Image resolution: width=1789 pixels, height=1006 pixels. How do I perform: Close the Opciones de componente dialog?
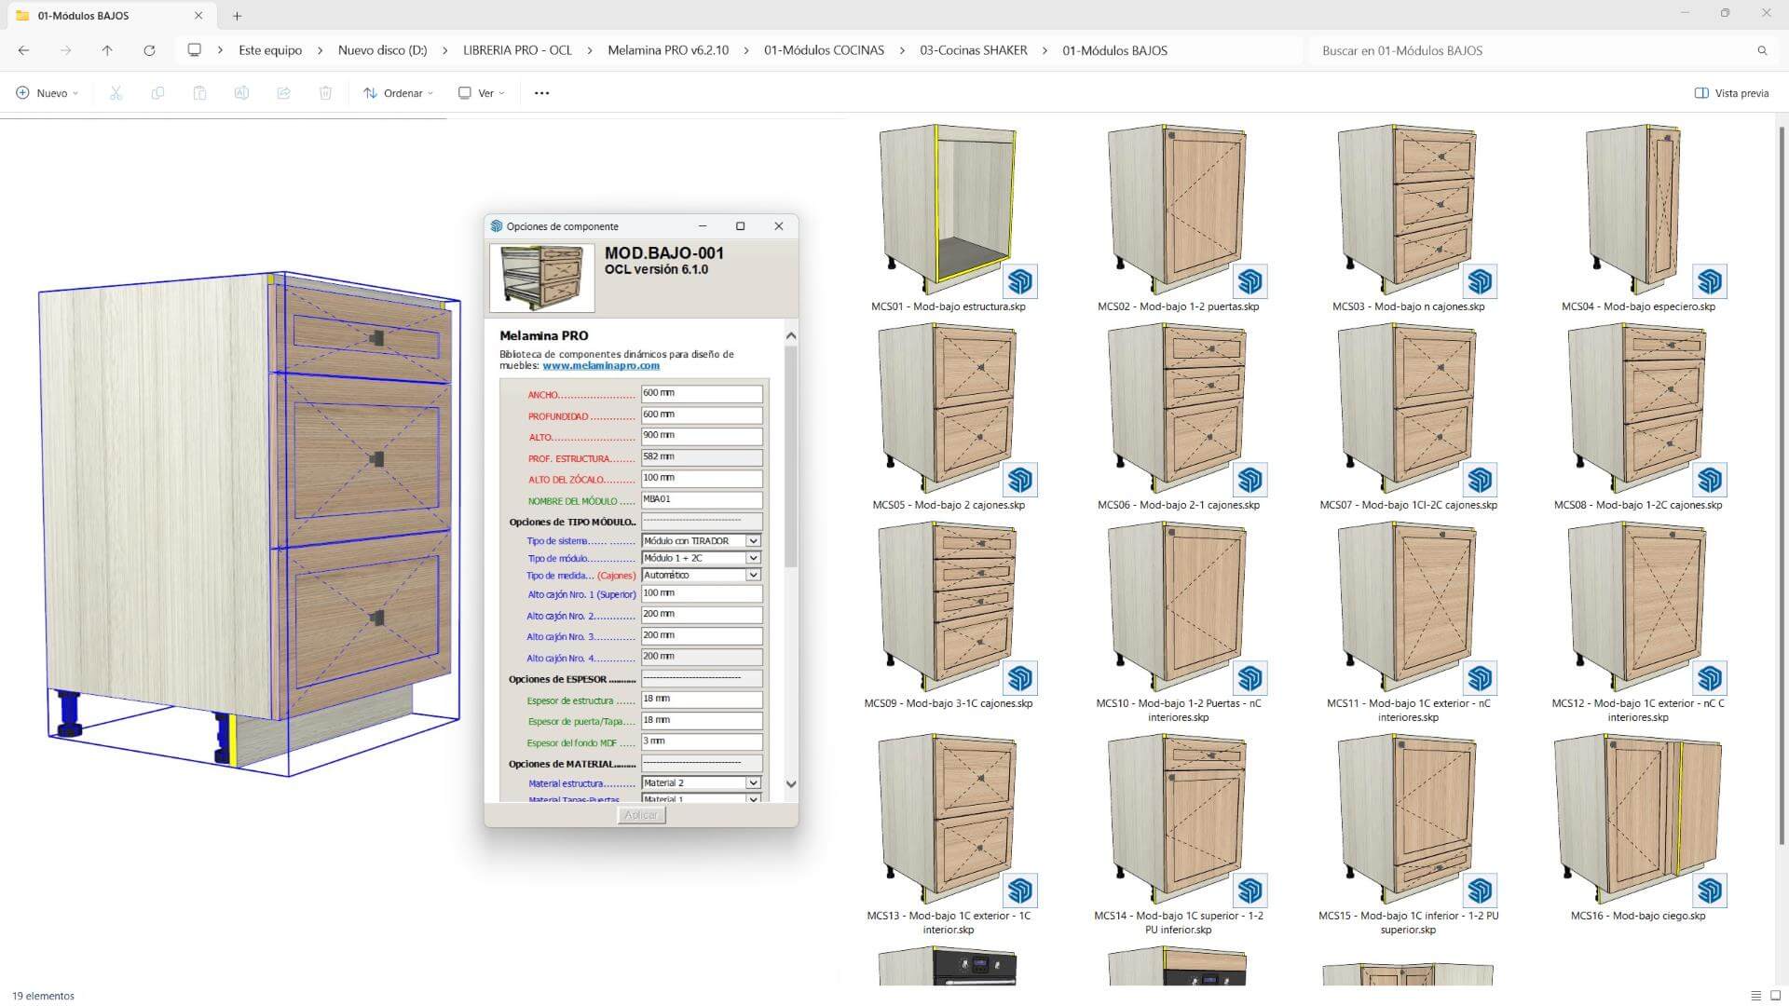click(x=779, y=226)
